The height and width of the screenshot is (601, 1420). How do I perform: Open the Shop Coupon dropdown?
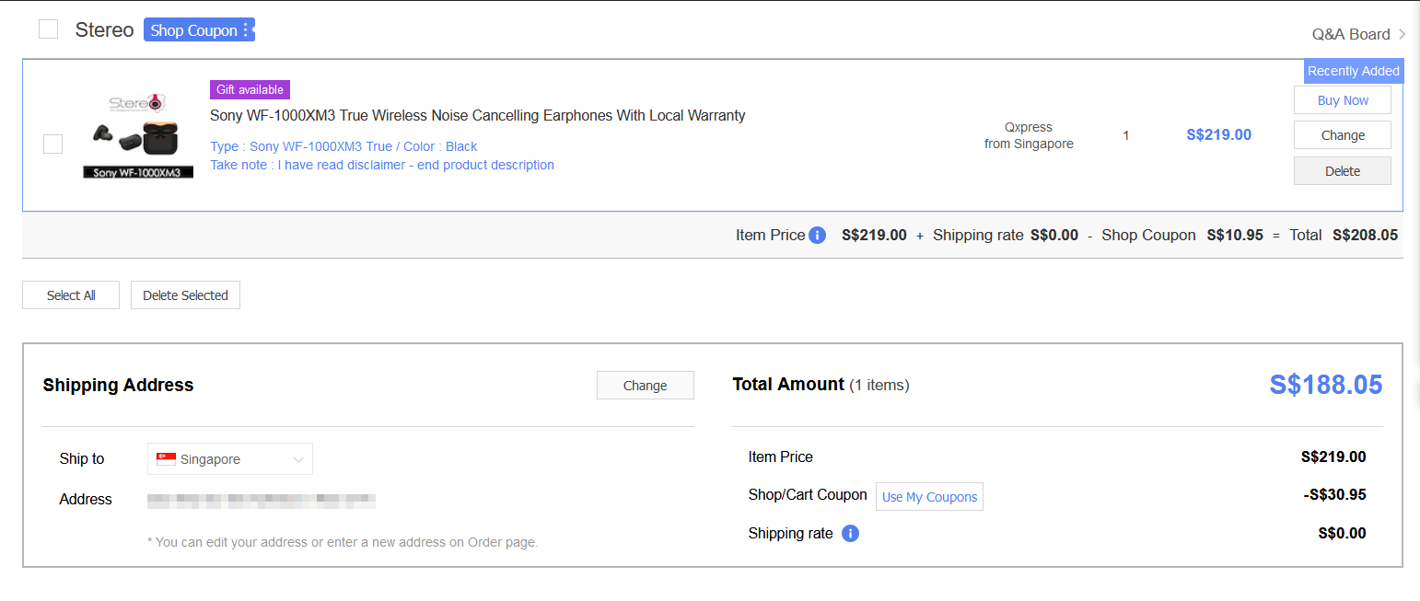(x=199, y=30)
